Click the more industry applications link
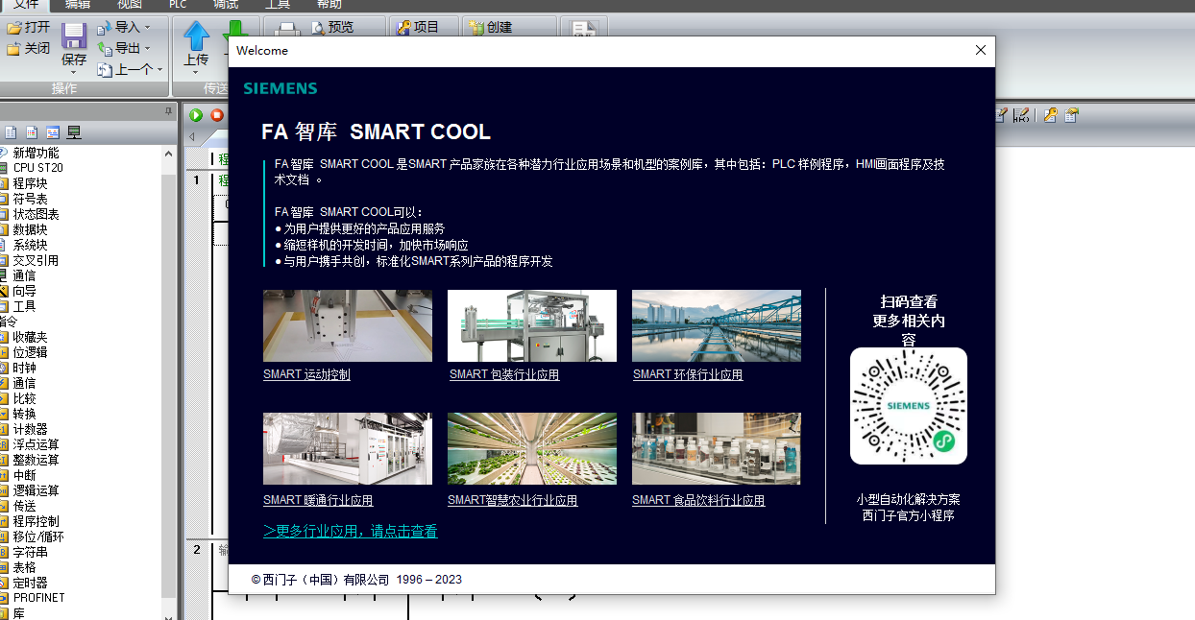1195x620 pixels. pos(350,531)
